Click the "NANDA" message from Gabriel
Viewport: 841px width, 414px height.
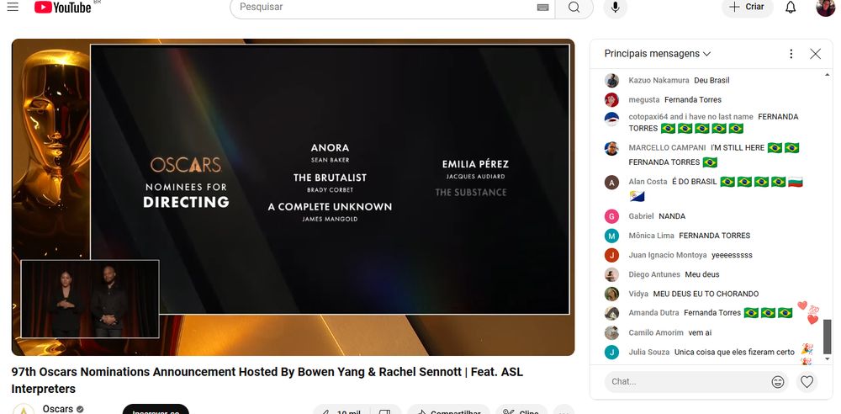tap(672, 216)
